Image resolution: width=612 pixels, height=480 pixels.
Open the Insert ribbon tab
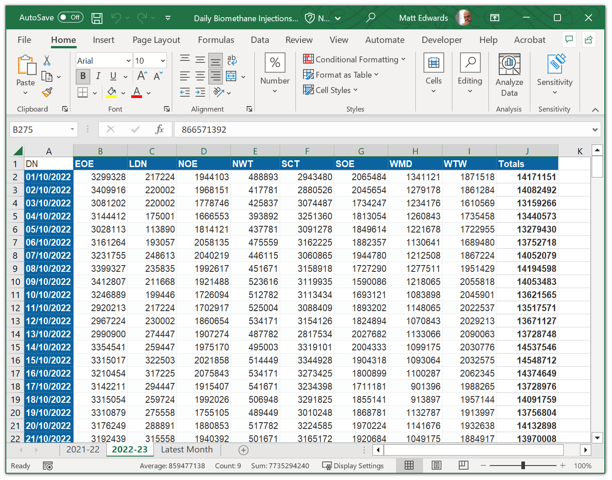(104, 40)
